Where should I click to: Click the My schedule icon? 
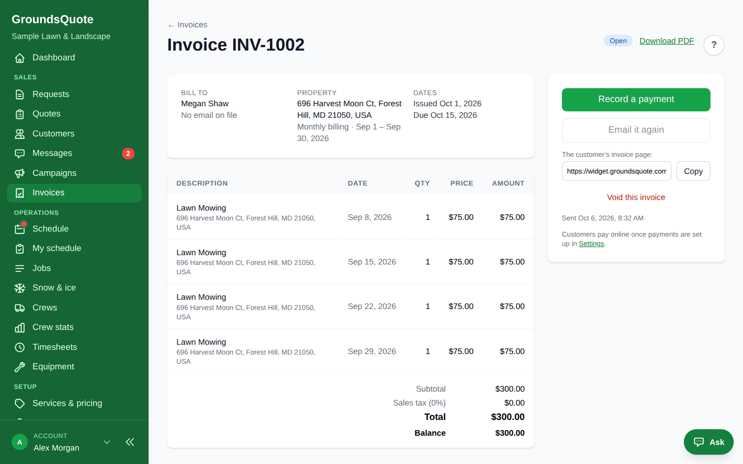pyautogui.click(x=20, y=249)
